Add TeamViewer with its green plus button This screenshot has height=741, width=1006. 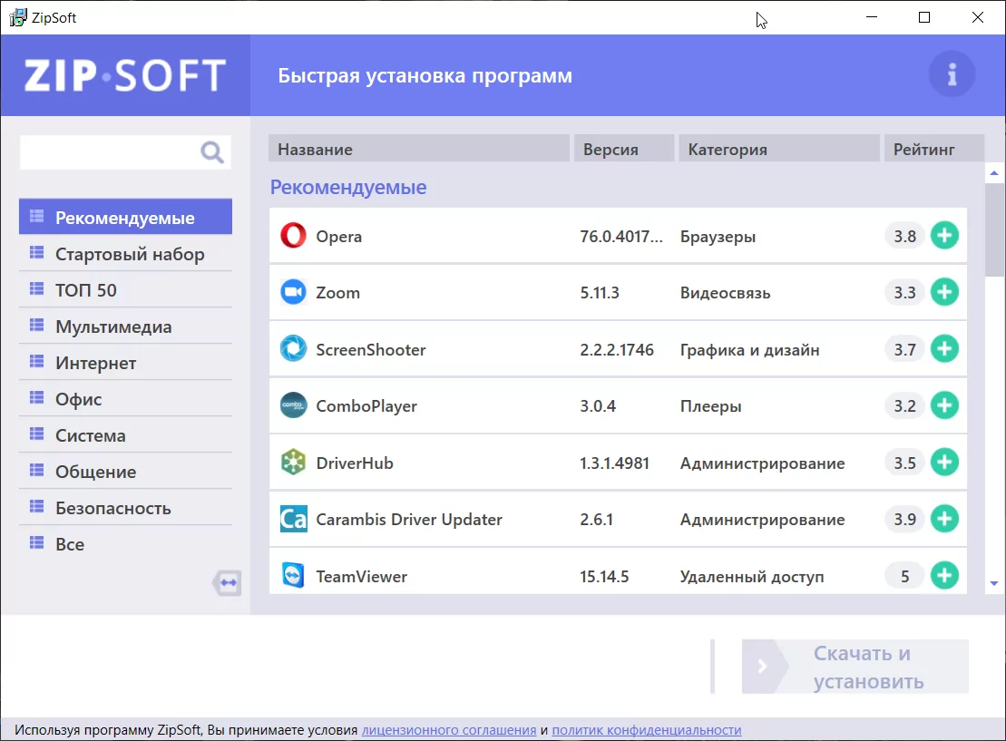tap(944, 576)
